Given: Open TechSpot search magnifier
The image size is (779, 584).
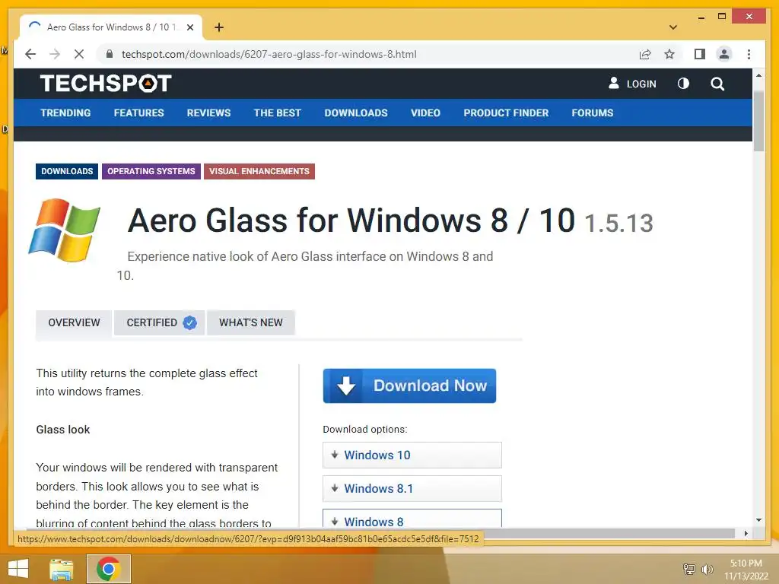Looking at the screenshot, I should [x=717, y=84].
